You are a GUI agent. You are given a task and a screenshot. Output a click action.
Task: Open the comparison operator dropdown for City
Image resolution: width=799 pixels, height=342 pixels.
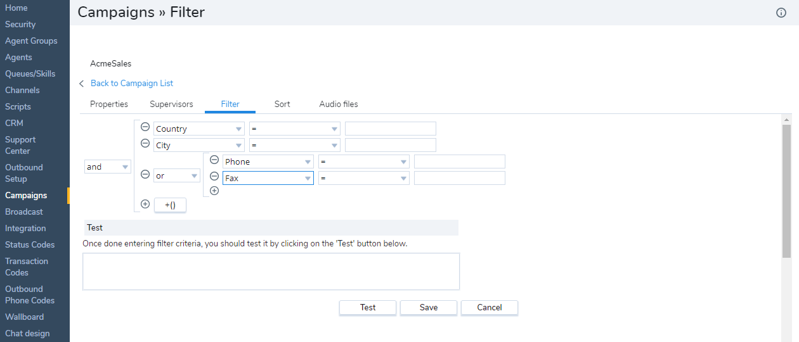(x=295, y=145)
